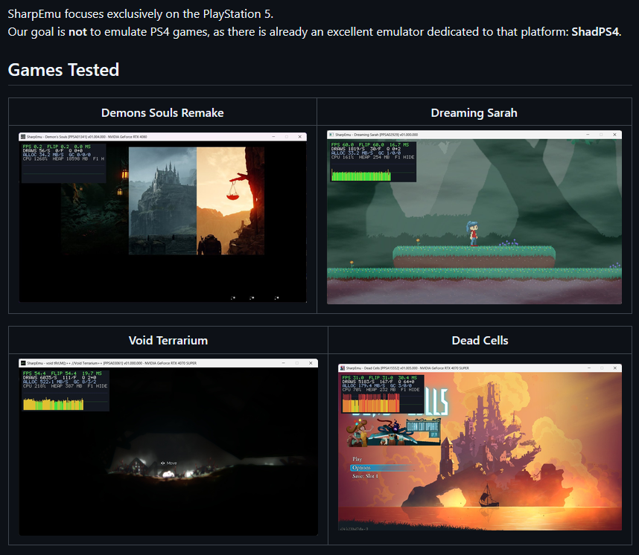This screenshot has width=639, height=555.
Task: Click the Demons Souls Remake column header
Action: (162, 113)
